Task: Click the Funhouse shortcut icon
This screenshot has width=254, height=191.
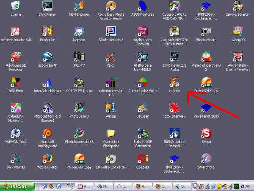Action: [47, 31]
